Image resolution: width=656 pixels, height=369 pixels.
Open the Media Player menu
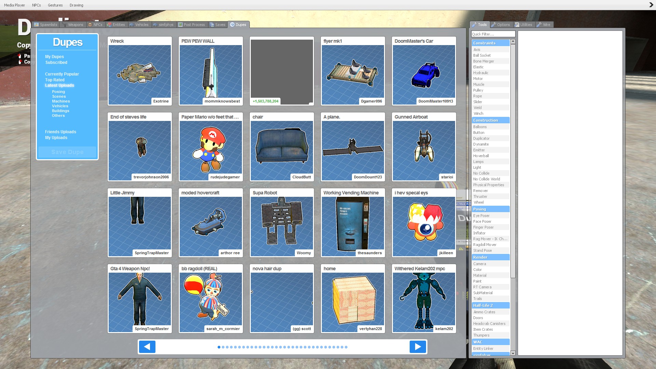[x=14, y=5]
